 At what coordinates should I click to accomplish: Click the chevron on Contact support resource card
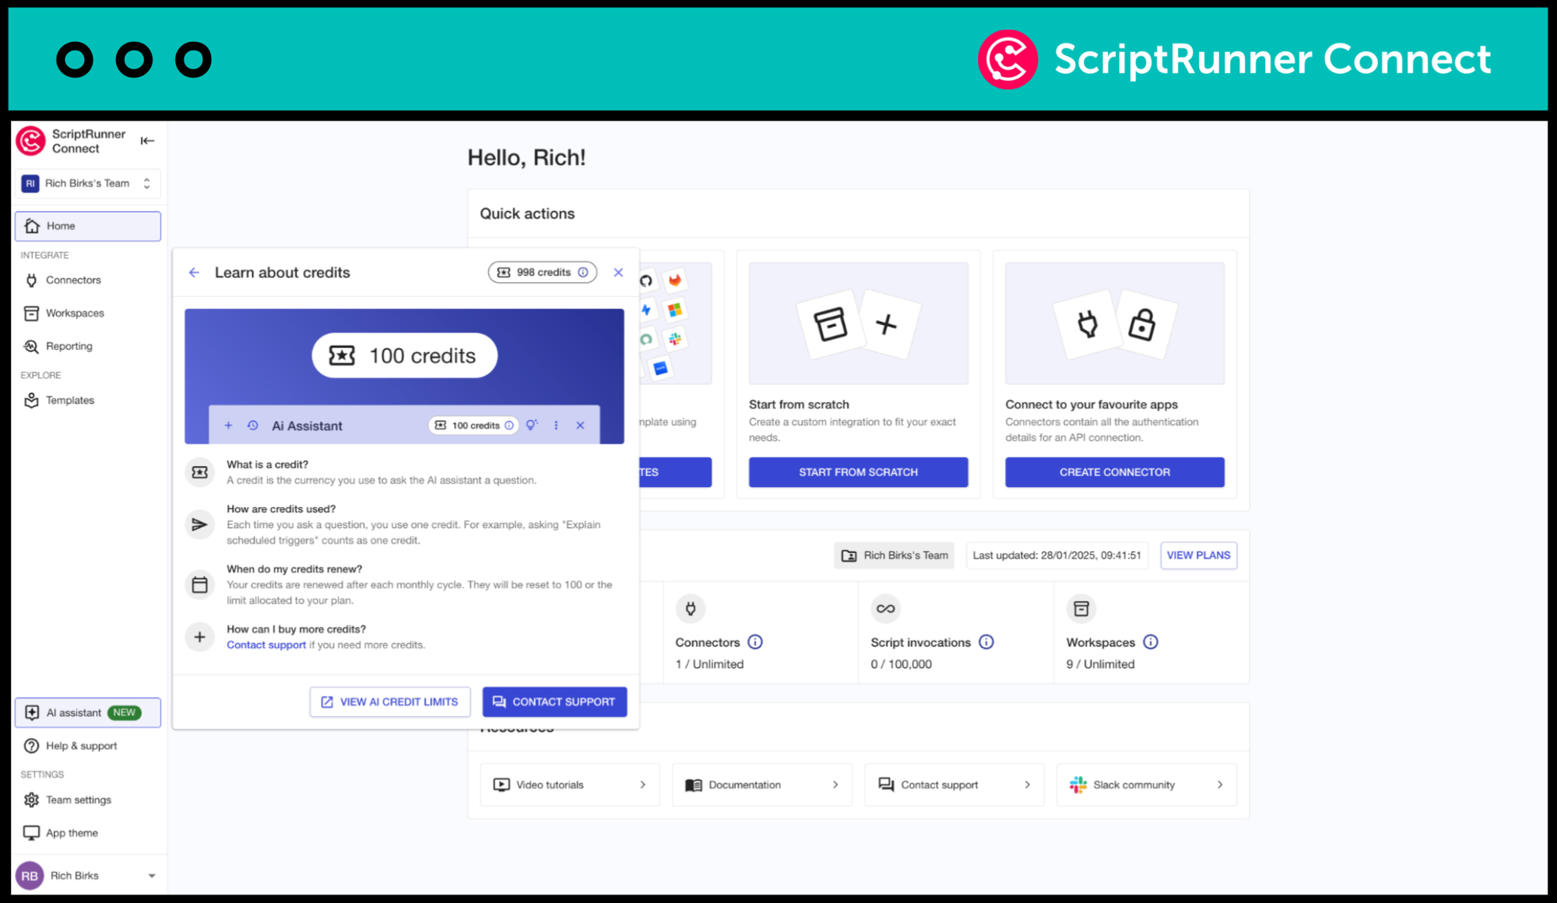point(1028,785)
